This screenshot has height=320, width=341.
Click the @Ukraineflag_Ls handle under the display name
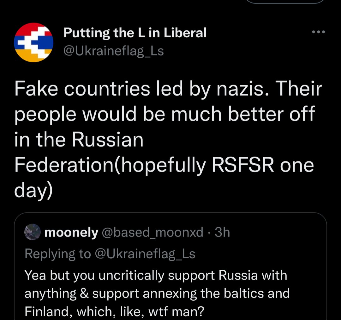(114, 51)
